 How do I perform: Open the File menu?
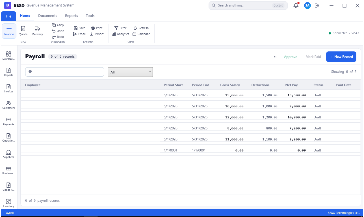point(8,16)
